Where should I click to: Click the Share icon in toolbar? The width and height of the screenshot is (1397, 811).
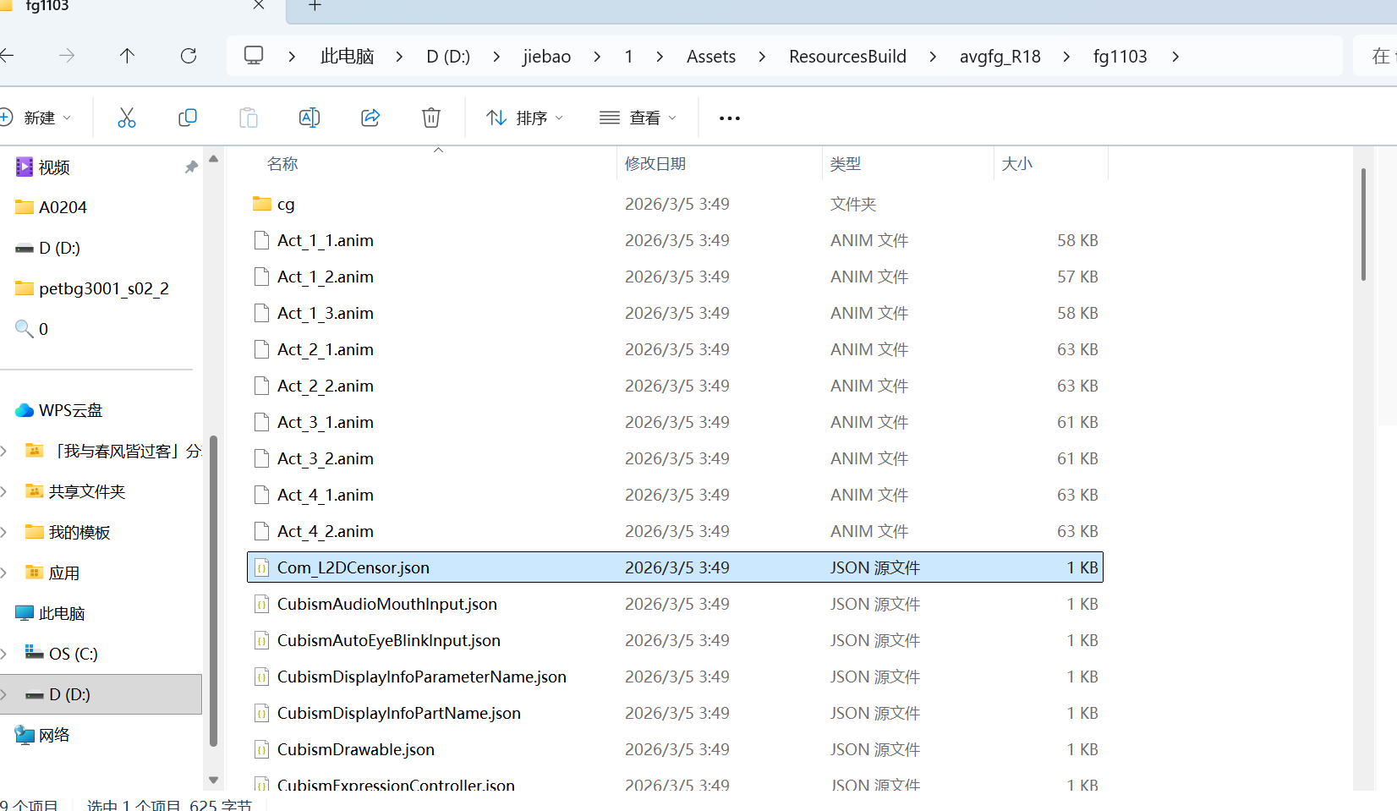370,118
